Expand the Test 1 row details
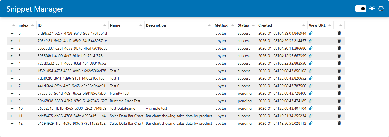 point(12,78)
